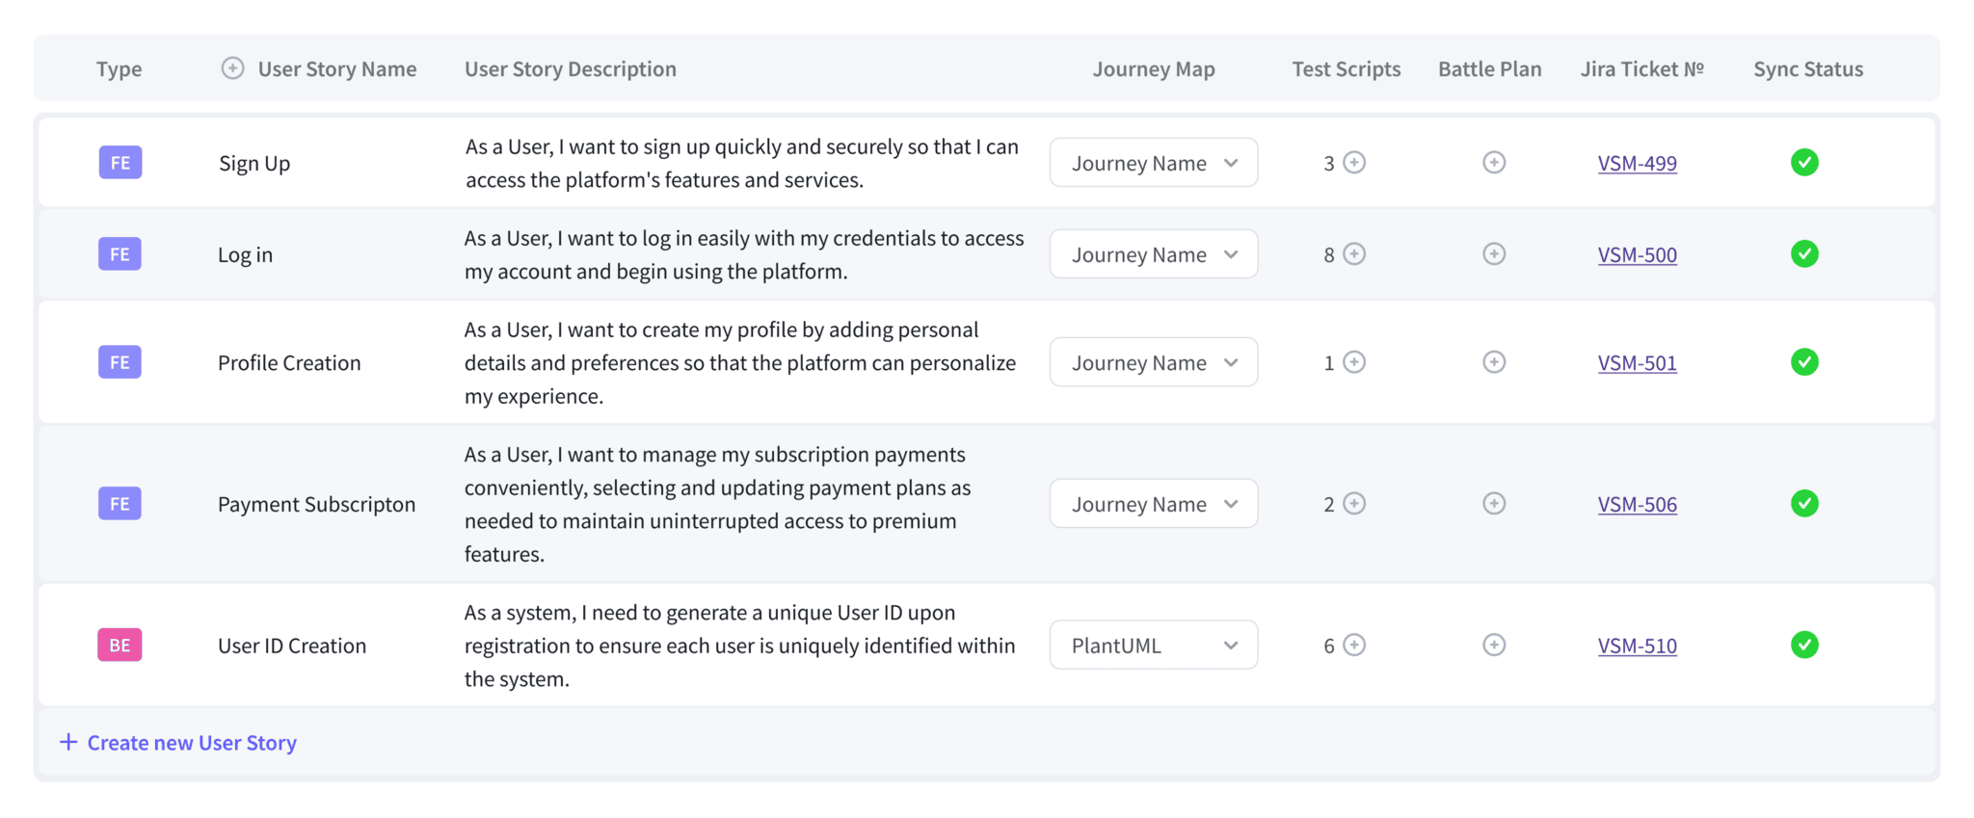Add test script to Profile Creation story
Screen dimensions: 1974x818
point(1354,362)
